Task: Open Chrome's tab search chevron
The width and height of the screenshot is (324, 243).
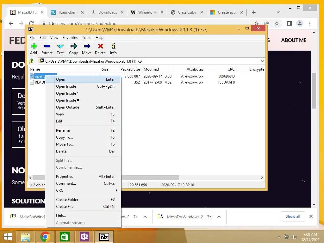Action: 278,12
